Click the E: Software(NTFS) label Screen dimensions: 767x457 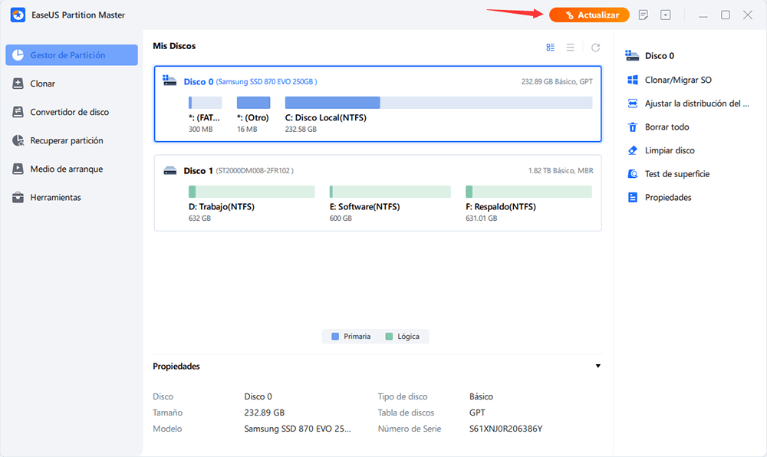click(365, 207)
